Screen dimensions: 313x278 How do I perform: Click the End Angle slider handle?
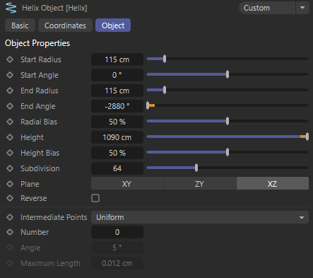(x=148, y=105)
